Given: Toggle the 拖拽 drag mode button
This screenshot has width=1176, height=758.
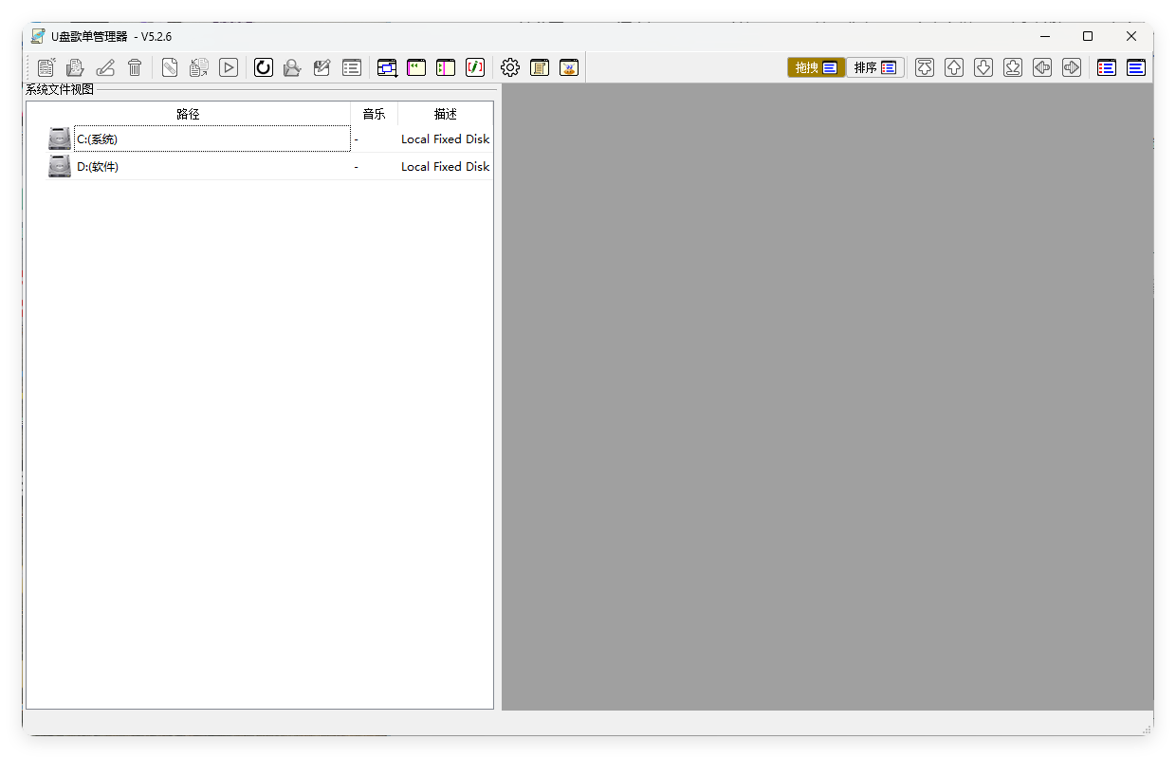Looking at the screenshot, I should [816, 67].
